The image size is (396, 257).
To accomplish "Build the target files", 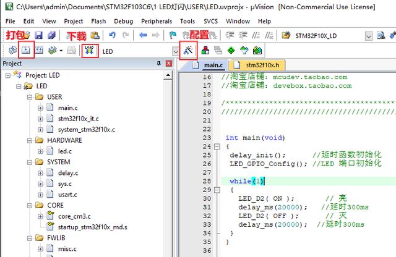I will point(26,51).
